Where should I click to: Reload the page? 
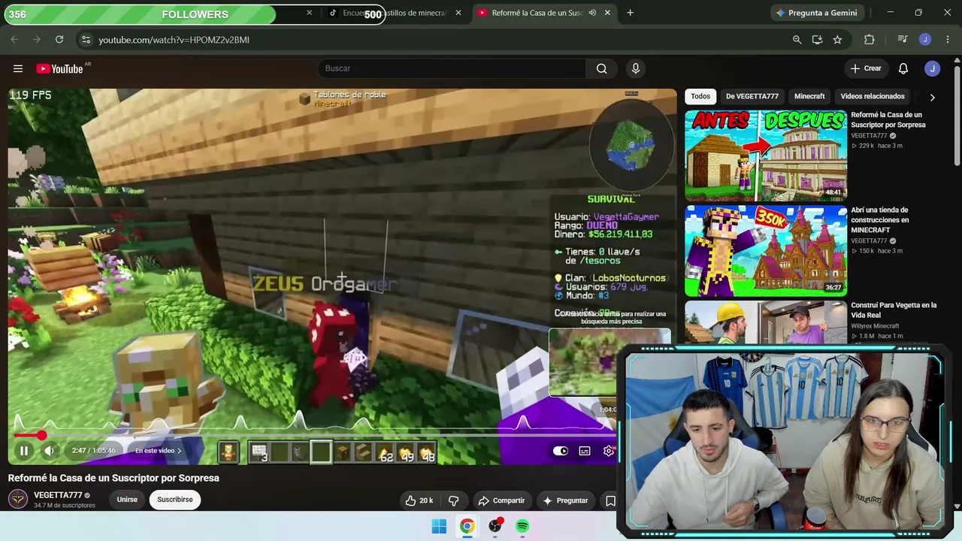tap(59, 40)
